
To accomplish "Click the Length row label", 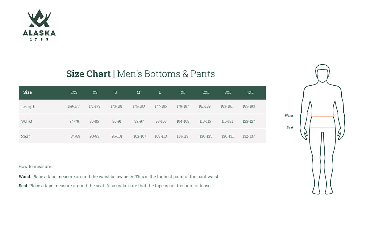I will point(28,107).
